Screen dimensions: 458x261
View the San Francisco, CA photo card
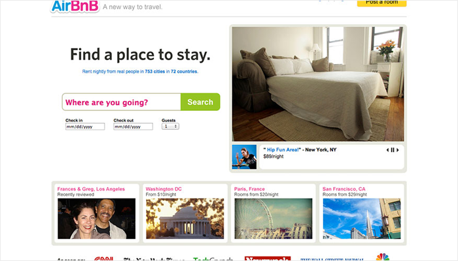pos(362,219)
